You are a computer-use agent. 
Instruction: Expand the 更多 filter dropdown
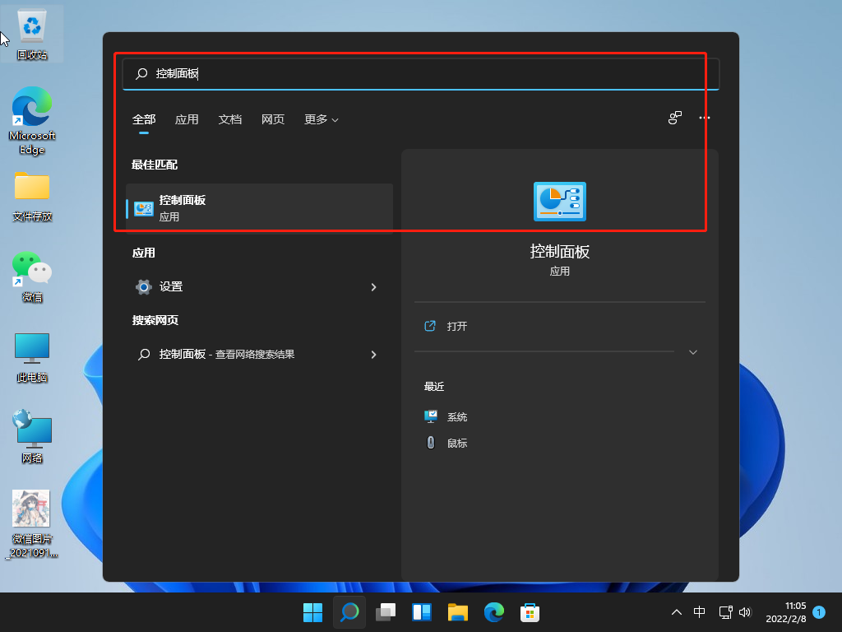[320, 118]
